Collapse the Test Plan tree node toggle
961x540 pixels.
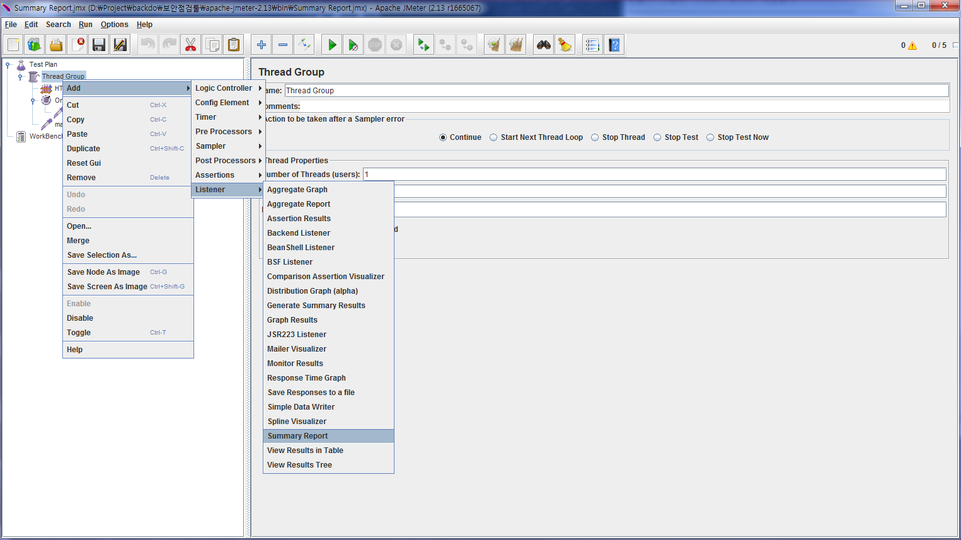click(x=8, y=64)
